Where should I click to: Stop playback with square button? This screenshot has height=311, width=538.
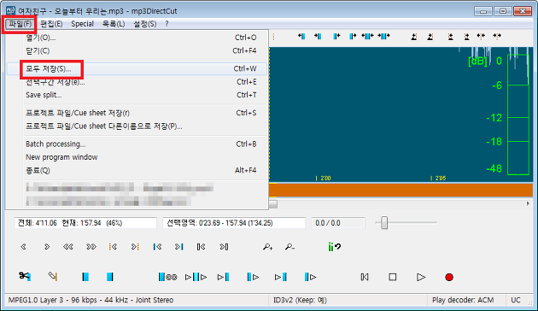coord(393,277)
